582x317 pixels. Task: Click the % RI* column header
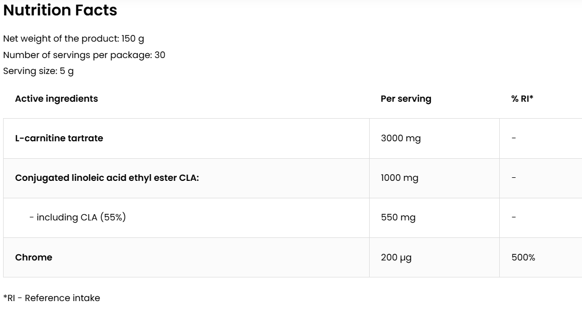tap(522, 99)
